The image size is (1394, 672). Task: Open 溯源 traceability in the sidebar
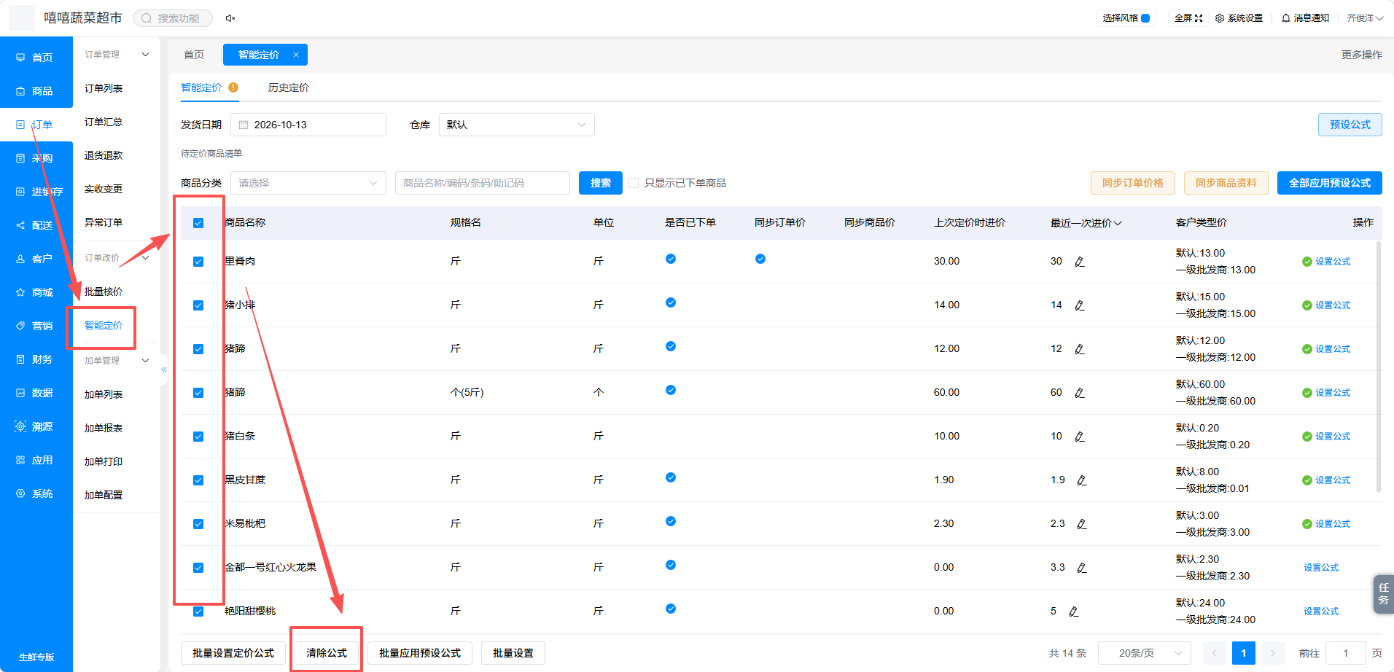36,426
